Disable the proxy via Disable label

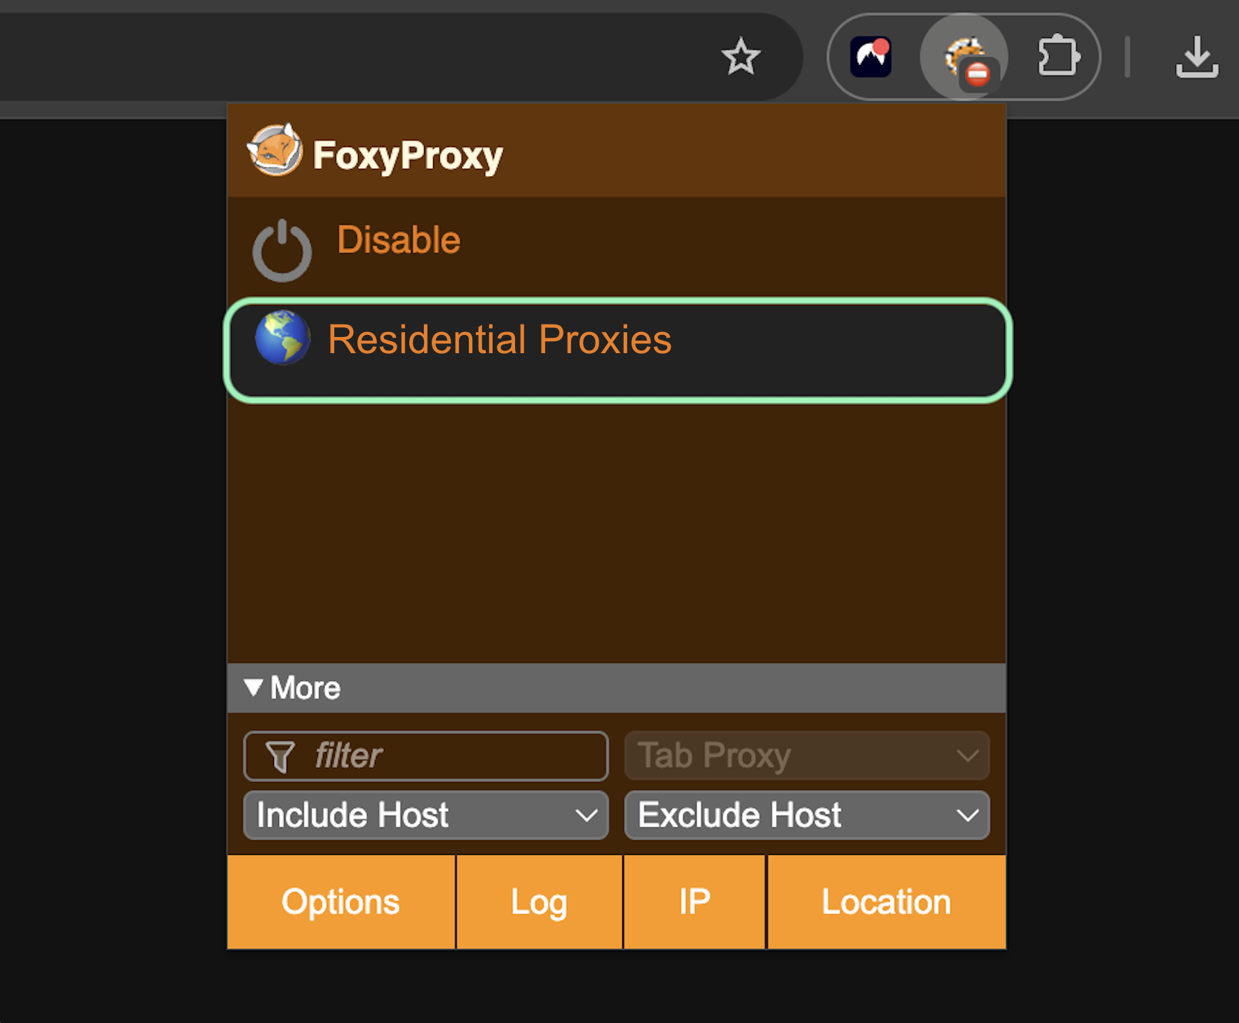click(x=398, y=240)
